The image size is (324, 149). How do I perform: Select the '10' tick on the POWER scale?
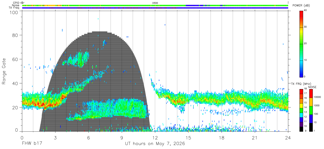306,60
